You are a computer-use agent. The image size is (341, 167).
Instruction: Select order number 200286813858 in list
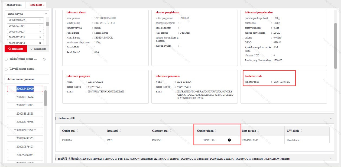pos(25,114)
